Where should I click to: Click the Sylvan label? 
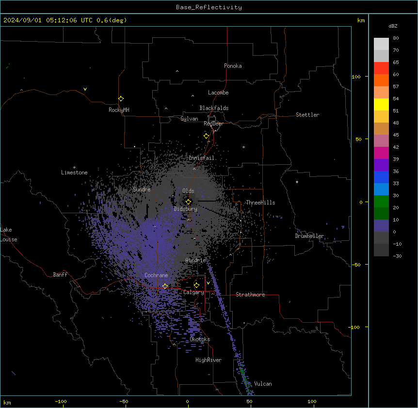point(189,119)
